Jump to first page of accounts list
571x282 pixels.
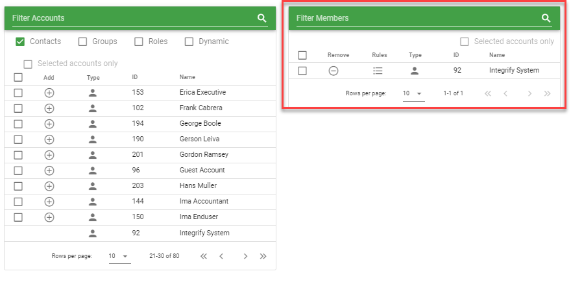tap(204, 256)
